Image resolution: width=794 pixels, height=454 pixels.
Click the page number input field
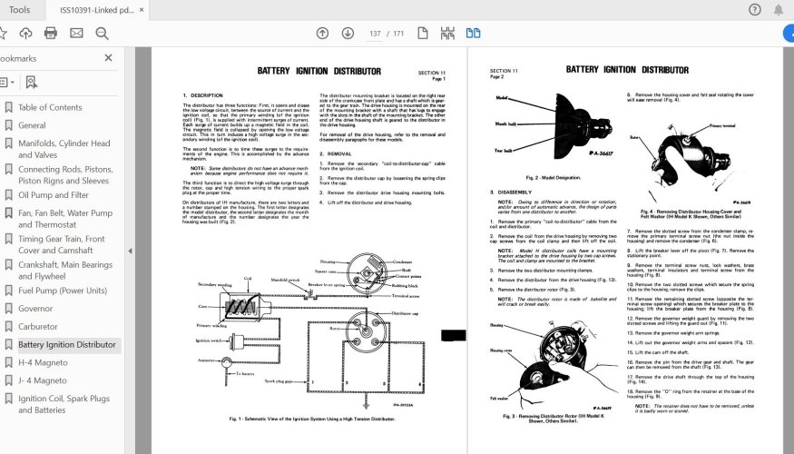point(375,34)
